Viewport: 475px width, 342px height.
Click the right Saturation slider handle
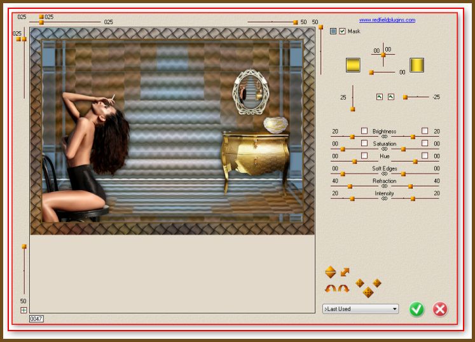pos(403,149)
